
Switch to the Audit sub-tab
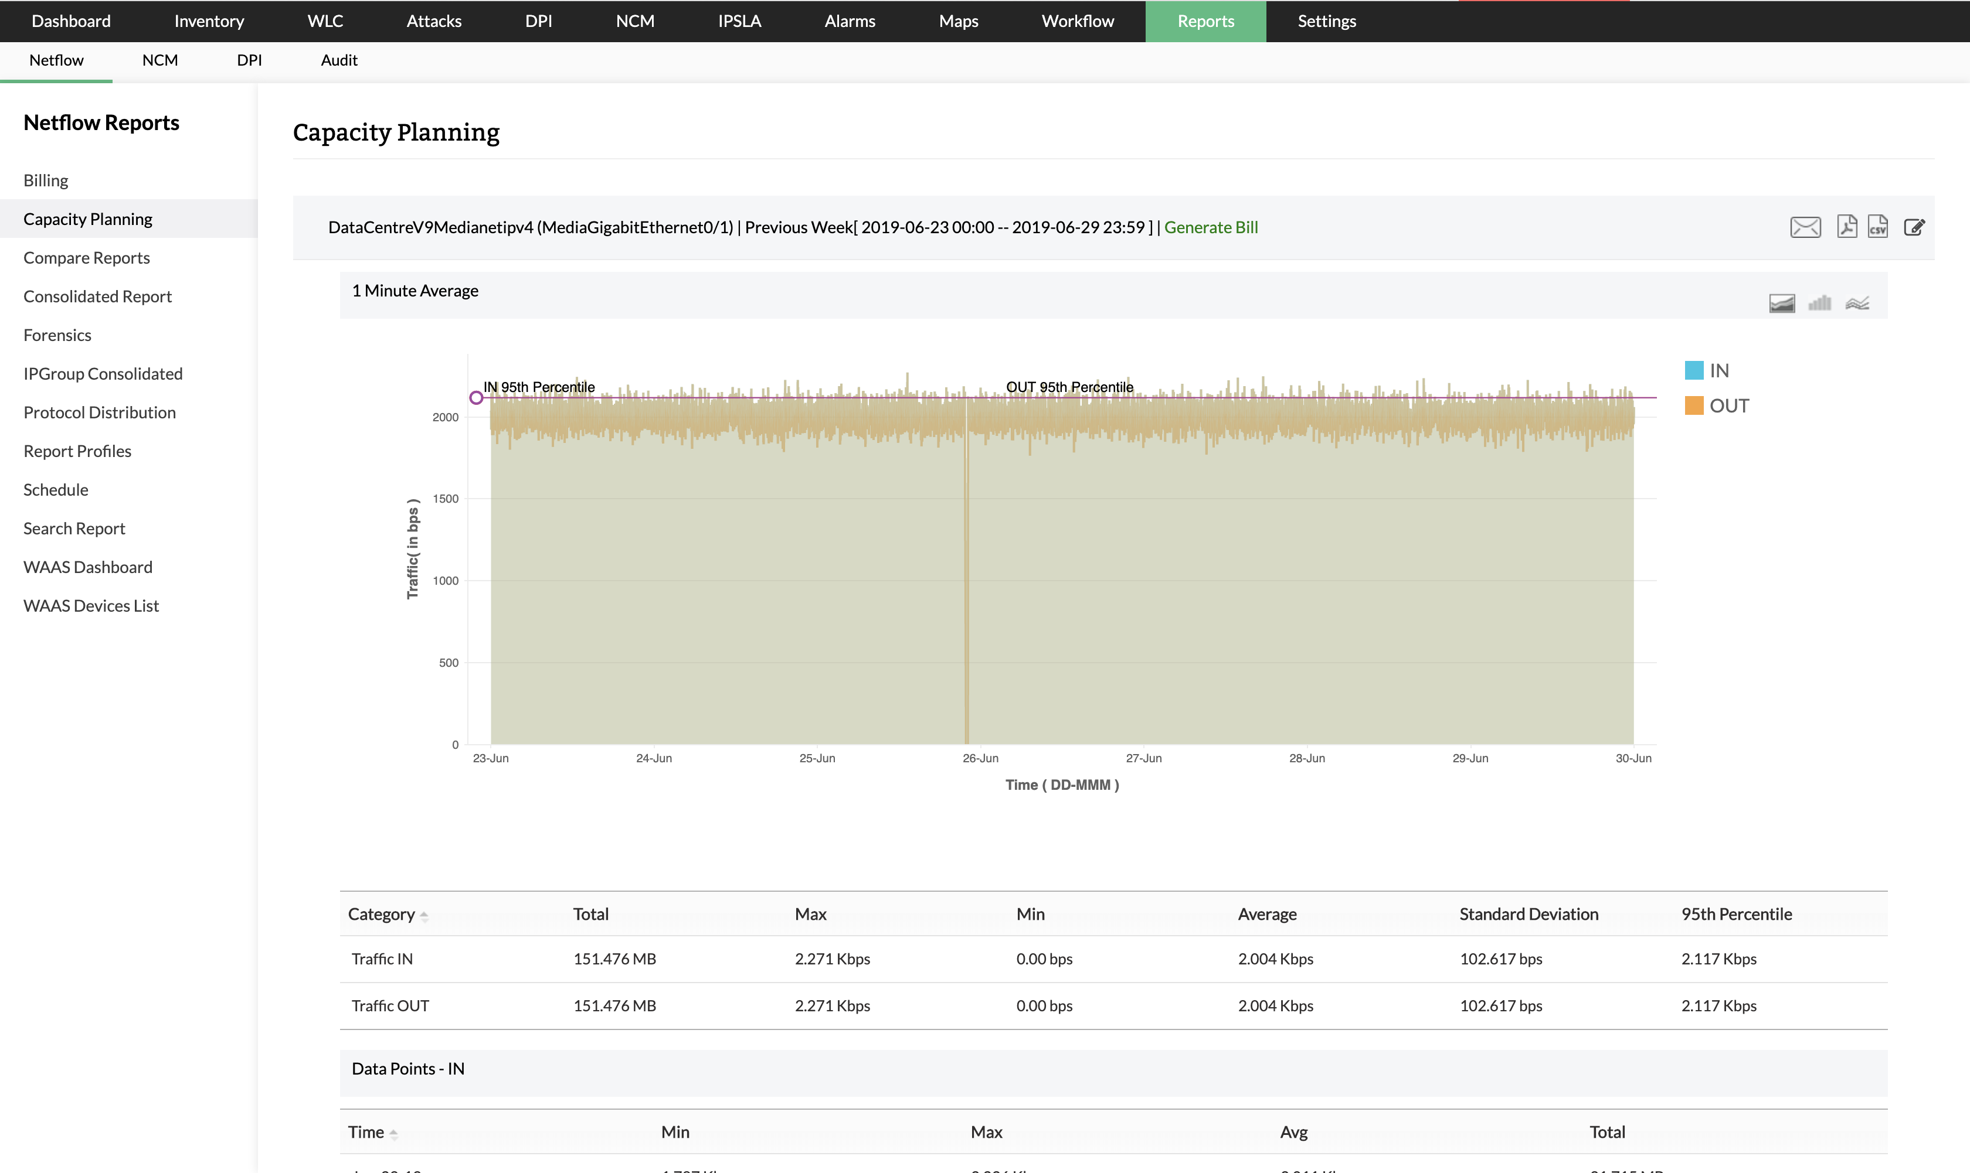338,60
